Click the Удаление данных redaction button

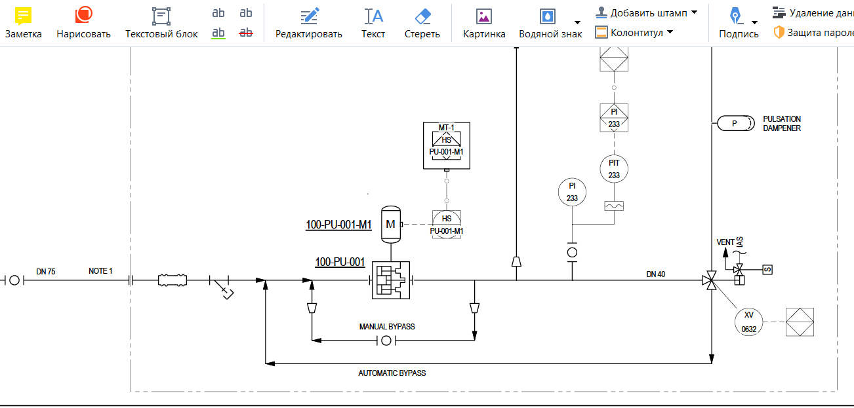[813, 12]
